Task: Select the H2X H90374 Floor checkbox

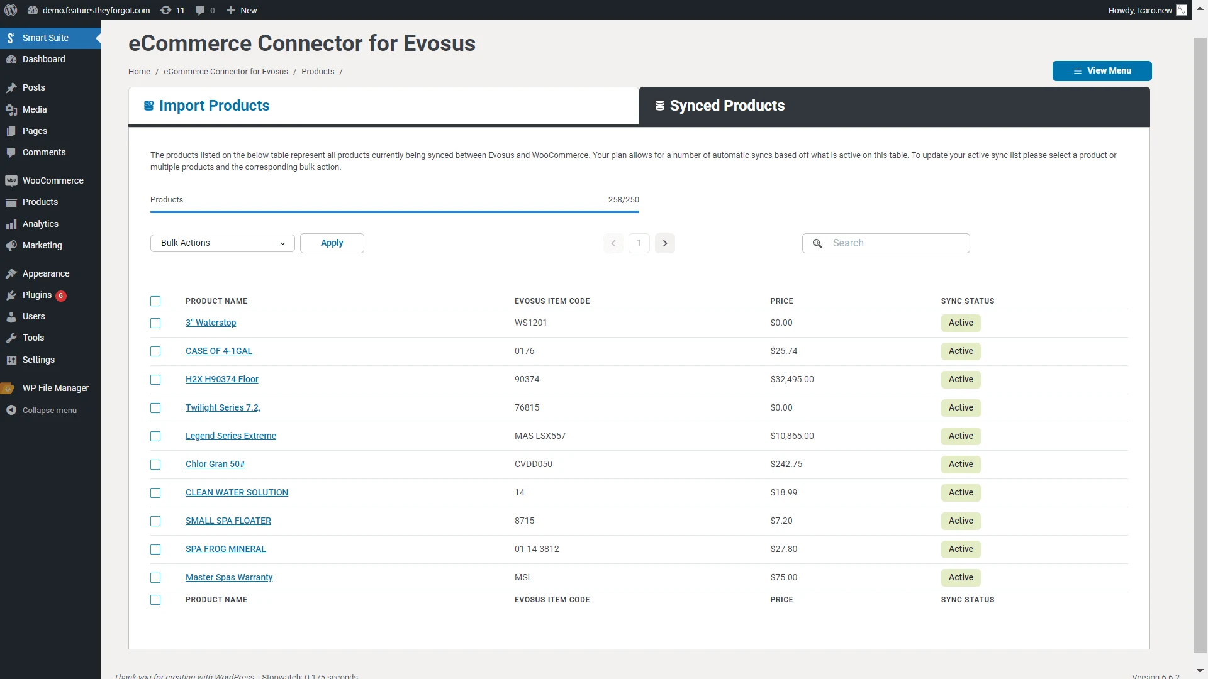Action: 155,380
